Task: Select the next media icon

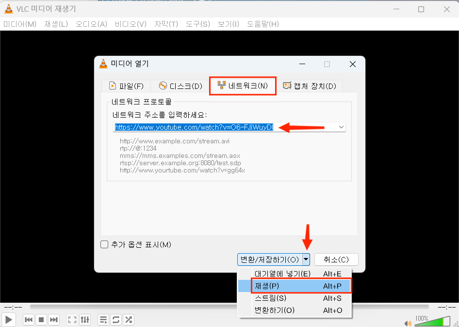Action: 54,320
